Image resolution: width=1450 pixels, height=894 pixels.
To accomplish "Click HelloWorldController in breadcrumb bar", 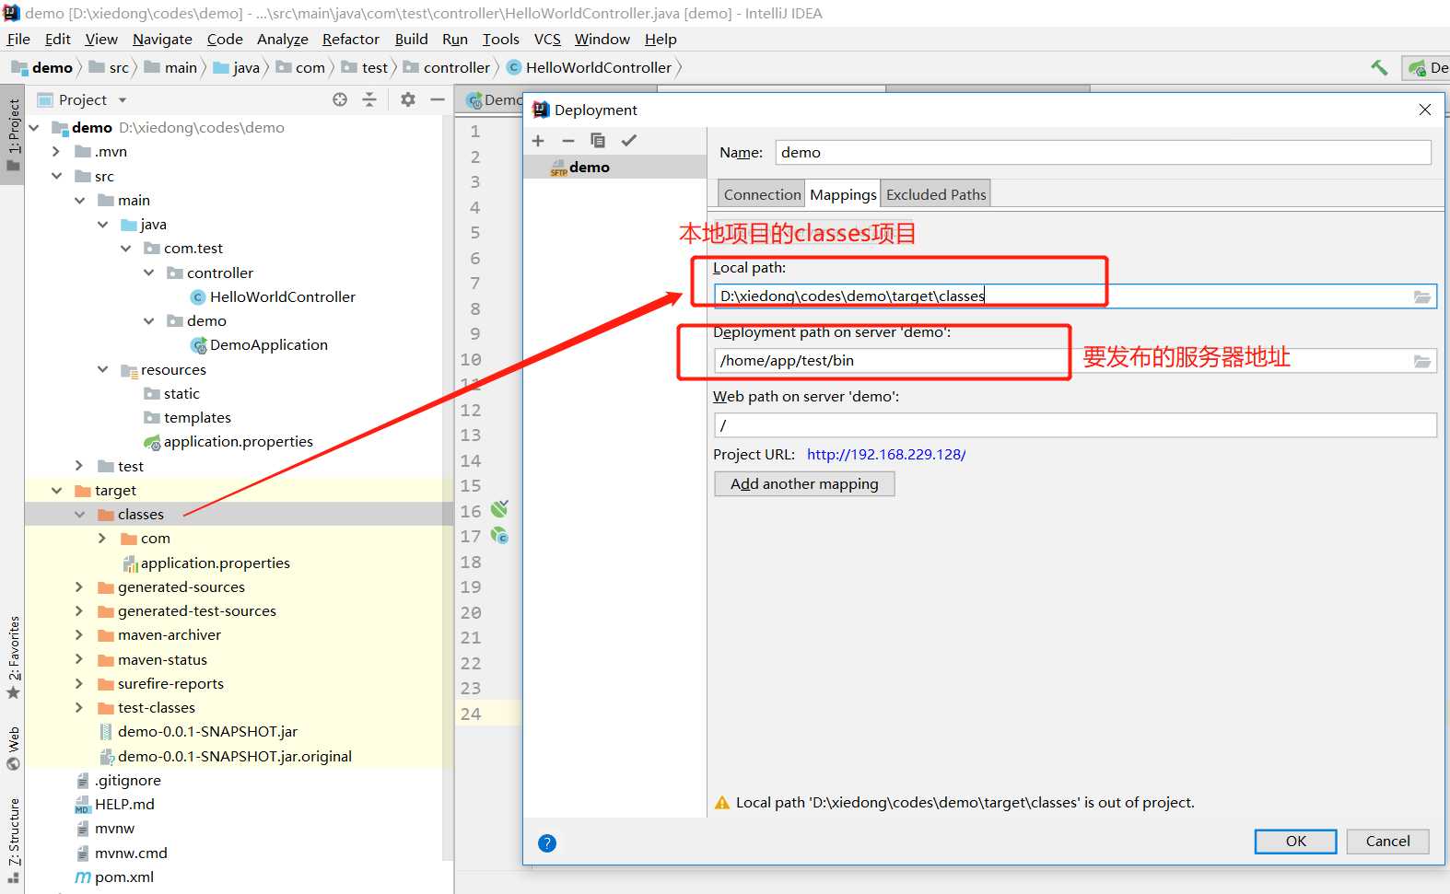I will click(x=598, y=67).
